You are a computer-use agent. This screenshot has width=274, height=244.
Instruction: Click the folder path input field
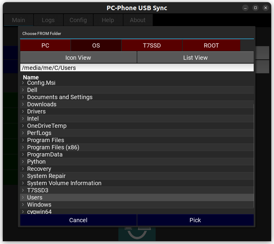pyautogui.click(x=137, y=68)
